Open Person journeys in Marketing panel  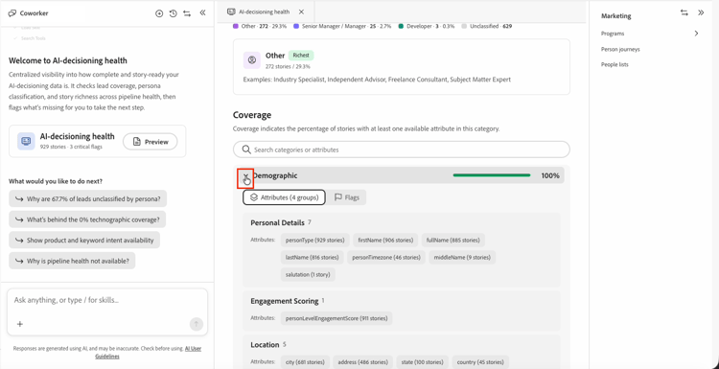click(620, 49)
